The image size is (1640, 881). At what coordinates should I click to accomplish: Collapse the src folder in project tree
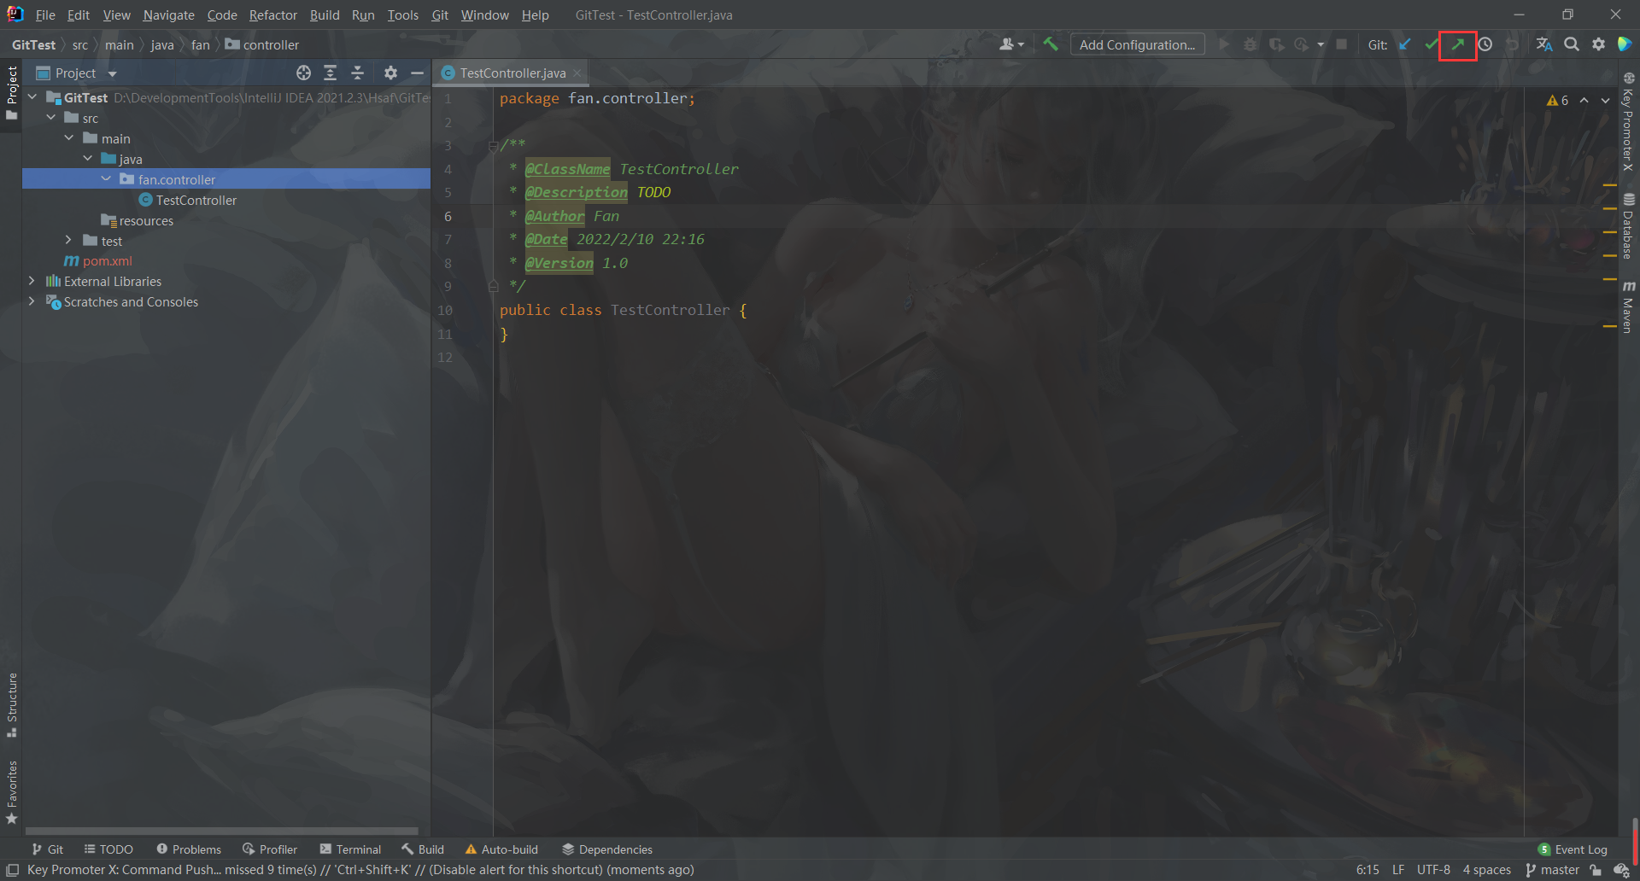[x=51, y=118]
